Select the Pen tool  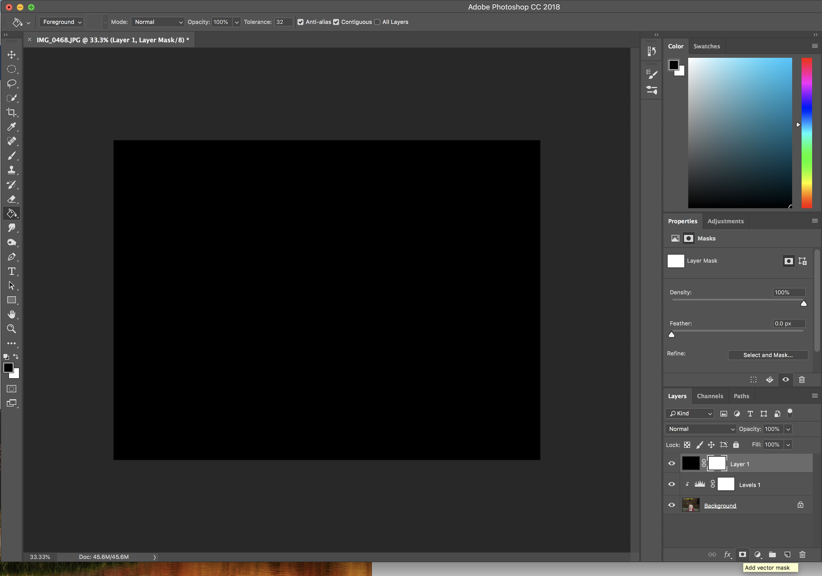(11, 257)
